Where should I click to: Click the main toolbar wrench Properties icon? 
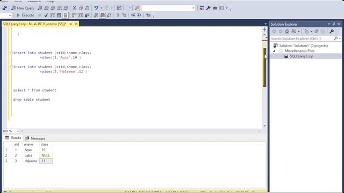209,8
